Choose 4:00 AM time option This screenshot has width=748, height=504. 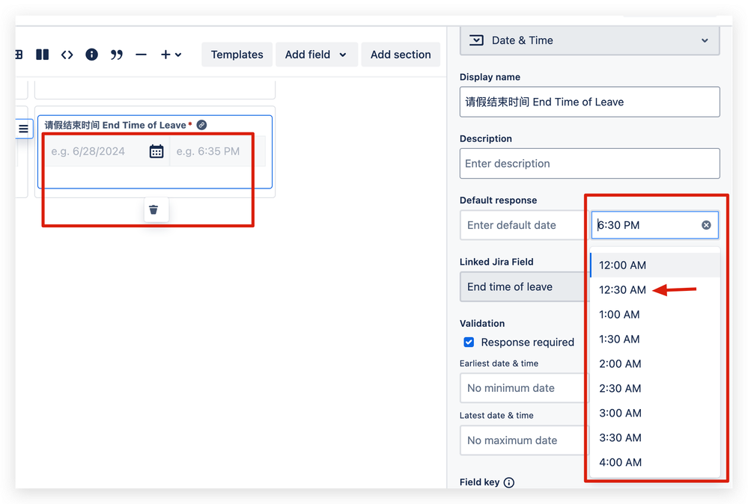655,463
